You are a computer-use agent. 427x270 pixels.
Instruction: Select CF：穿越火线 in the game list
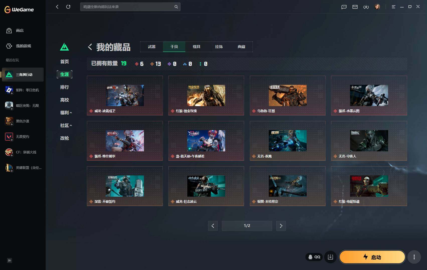tap(23, 152)
